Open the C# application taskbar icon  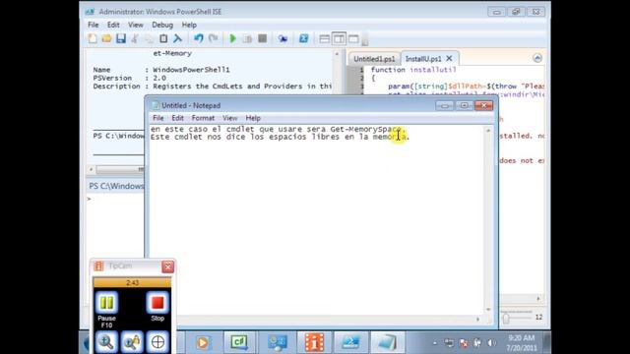(x=239, y=343)
